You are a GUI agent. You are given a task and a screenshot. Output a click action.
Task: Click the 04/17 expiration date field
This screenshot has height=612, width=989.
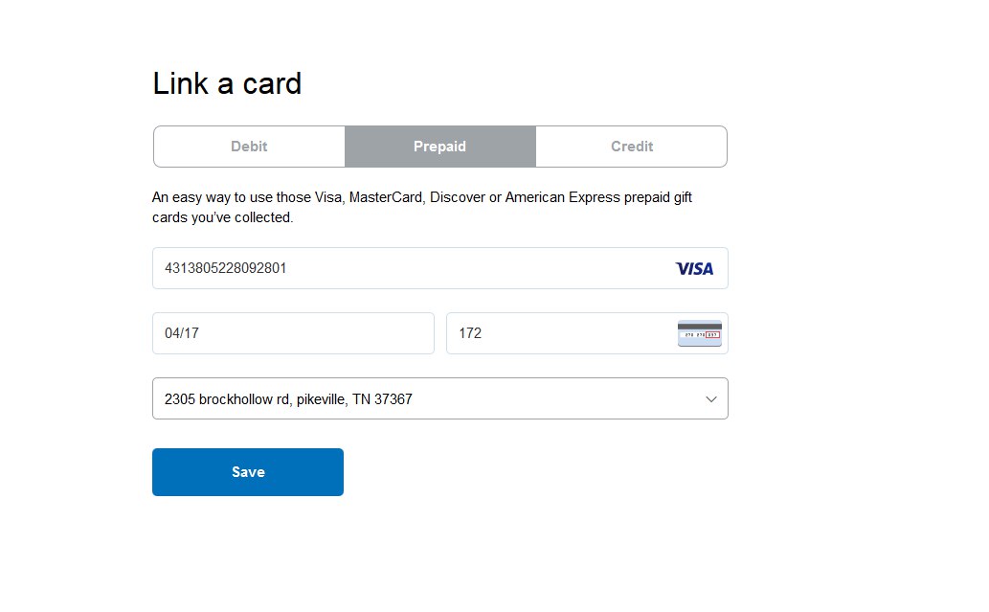pyautogui.click(x=293, y=333)
